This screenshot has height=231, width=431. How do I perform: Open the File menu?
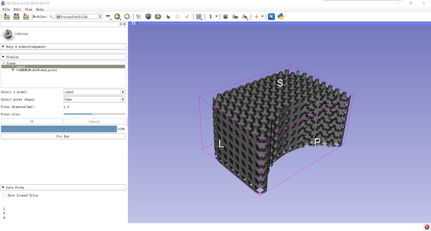(x=5, y=10)
